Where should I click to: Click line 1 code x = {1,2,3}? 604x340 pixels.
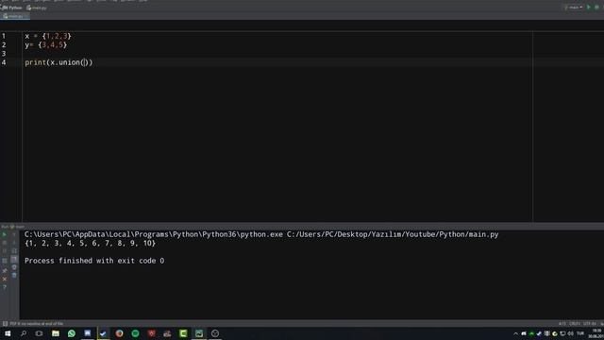48,36
